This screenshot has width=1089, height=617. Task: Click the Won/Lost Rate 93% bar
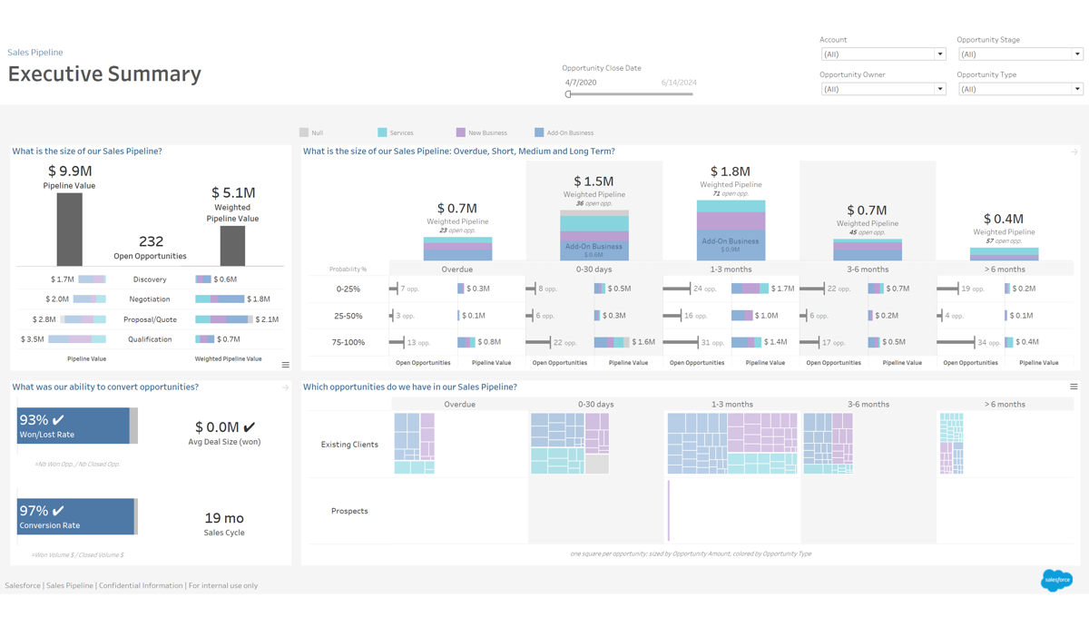pos(74,426)
